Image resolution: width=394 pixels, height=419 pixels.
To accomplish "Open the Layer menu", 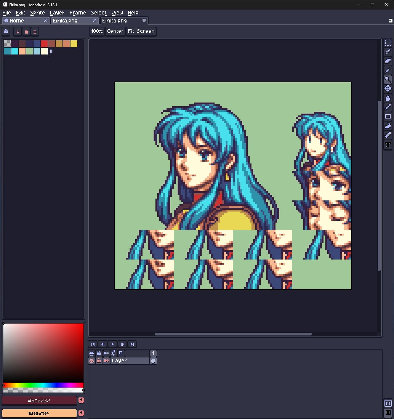I will tap(57, 13).
